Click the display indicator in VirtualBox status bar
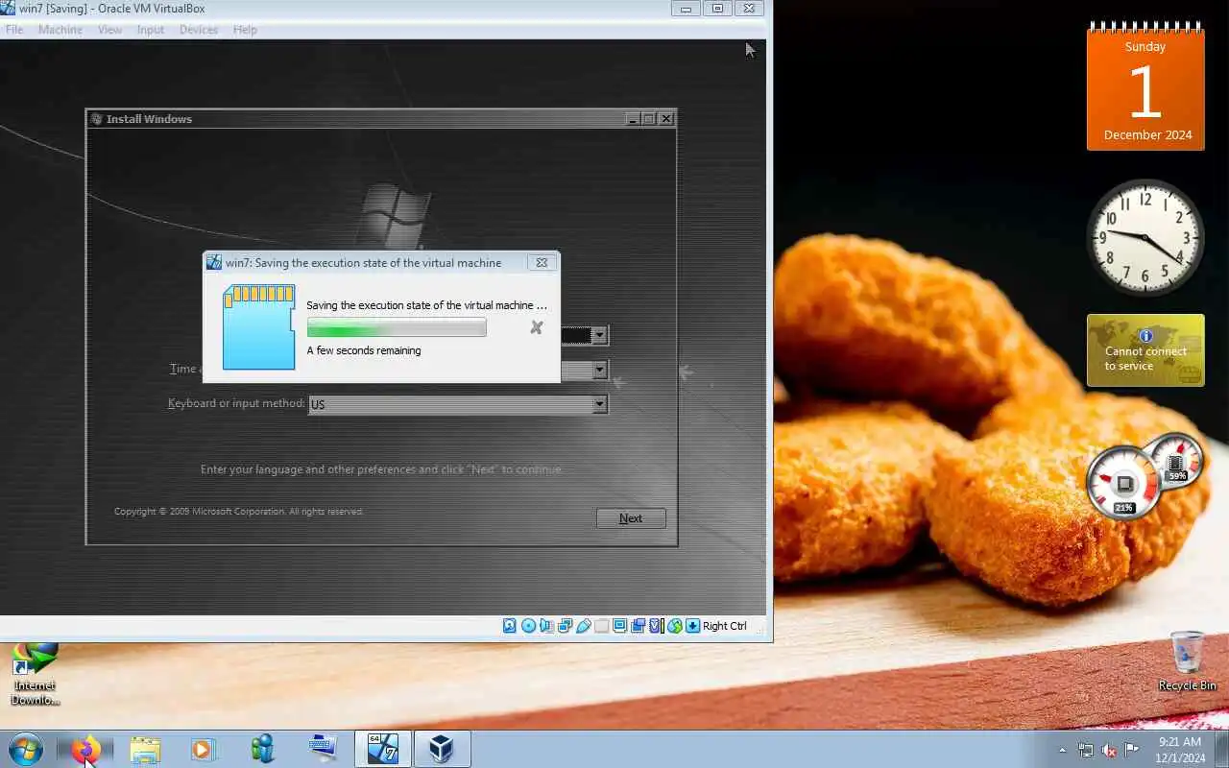The image size is (1229, 768). pos(619,626)
